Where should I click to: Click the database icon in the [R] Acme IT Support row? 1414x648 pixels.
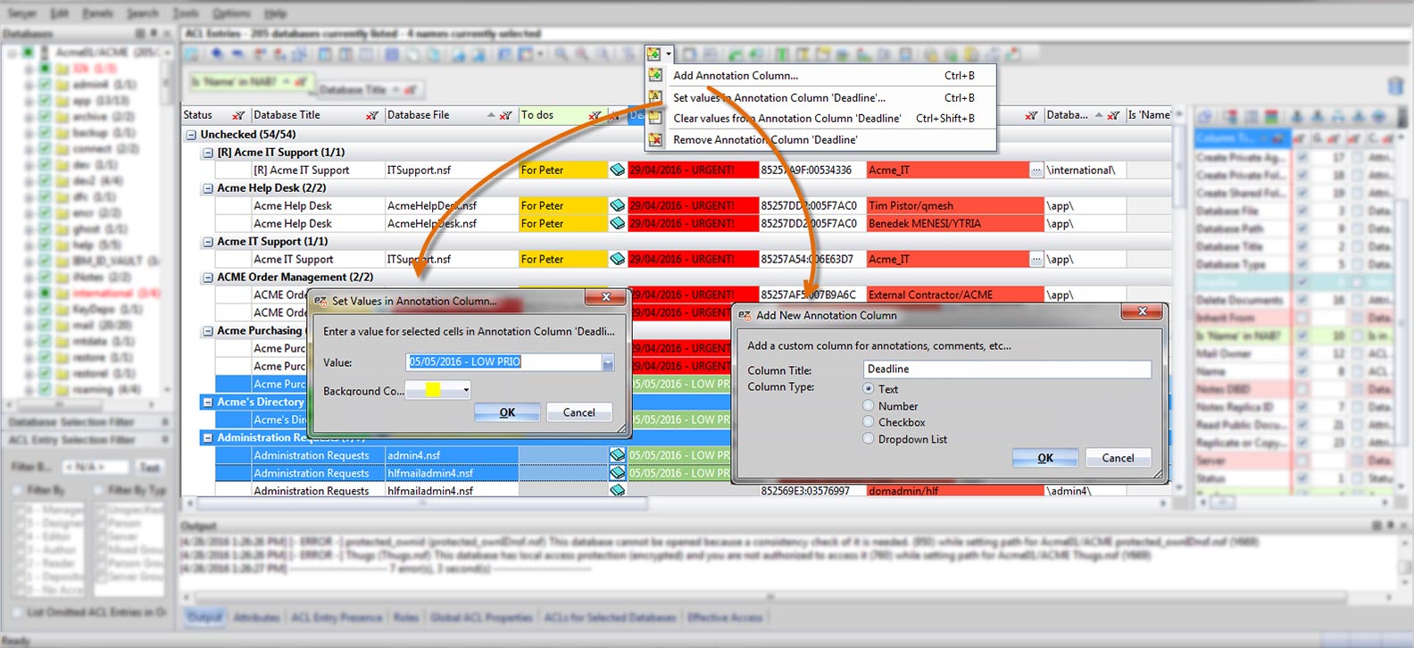[617, 170]
